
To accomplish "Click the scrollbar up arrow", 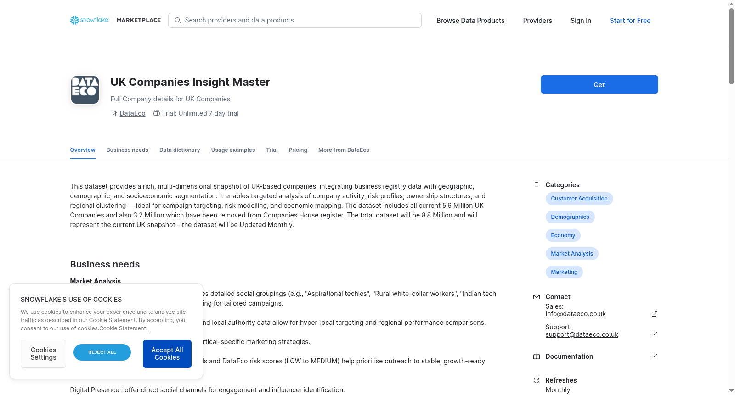I will (731, 4).
